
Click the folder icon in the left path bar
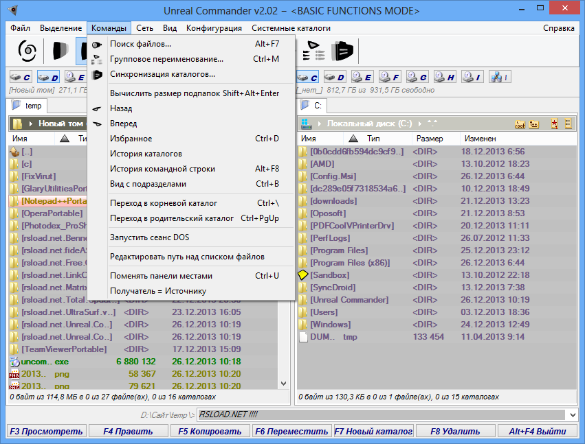[18, 124]
